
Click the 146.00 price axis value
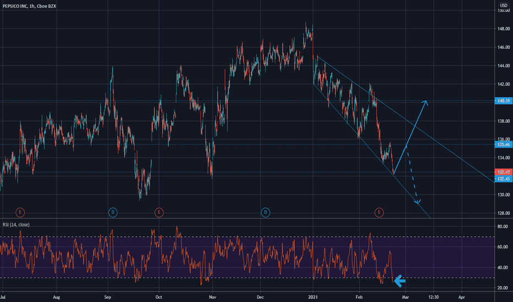[504, 47]
